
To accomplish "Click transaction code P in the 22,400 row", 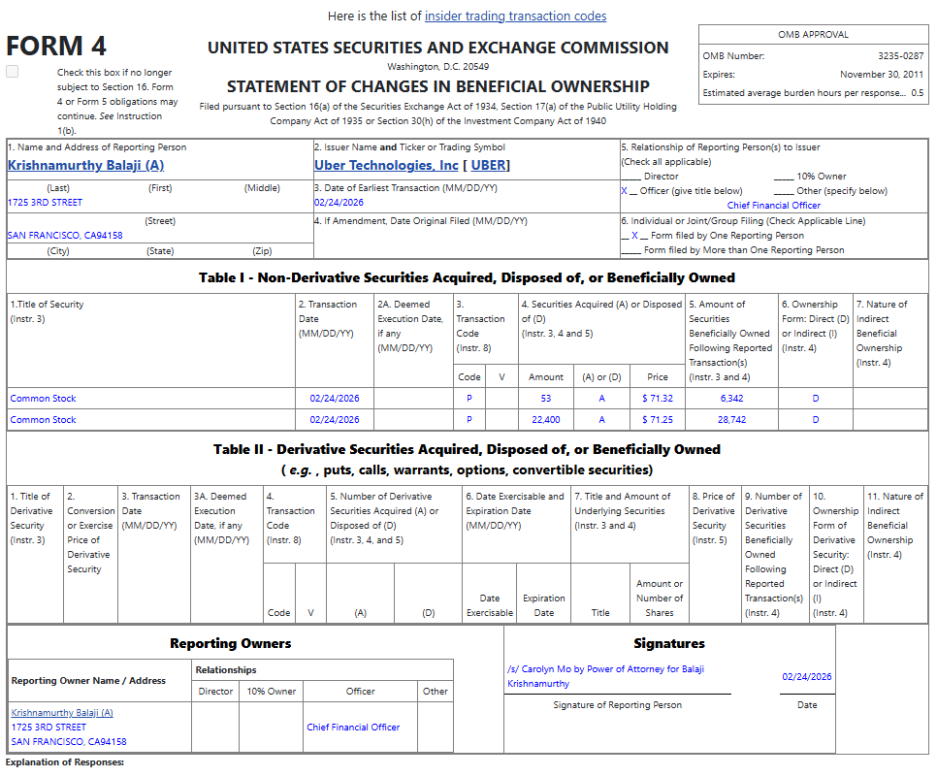I will (469, 420).
